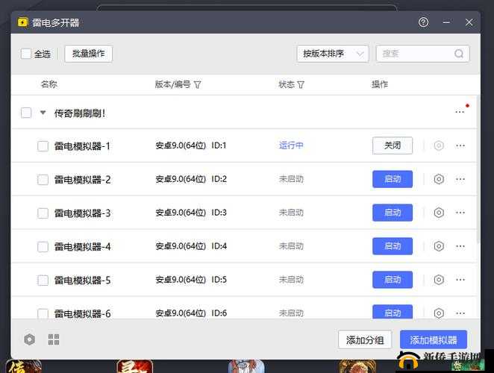The image size is (494, 373).
Task: Select checkbox for 雷电模拟器-3
Action: [x=43, y=213]
